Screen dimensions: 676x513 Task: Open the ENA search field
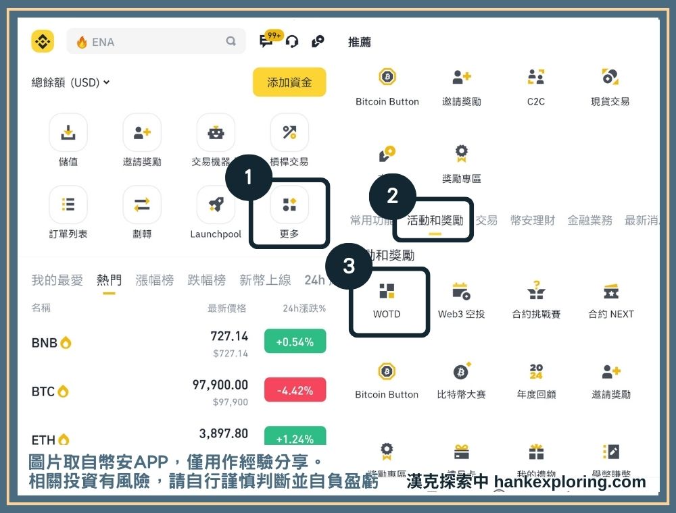tap(156, 41)
